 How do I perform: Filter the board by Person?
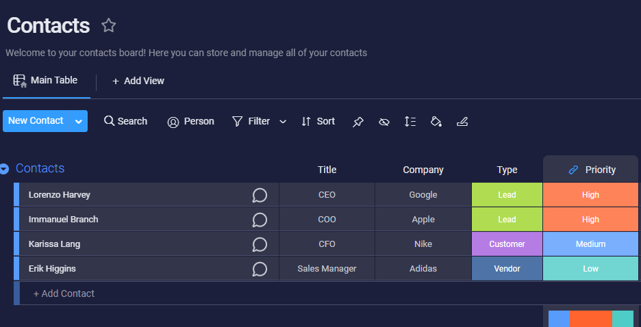pos(190,122)
